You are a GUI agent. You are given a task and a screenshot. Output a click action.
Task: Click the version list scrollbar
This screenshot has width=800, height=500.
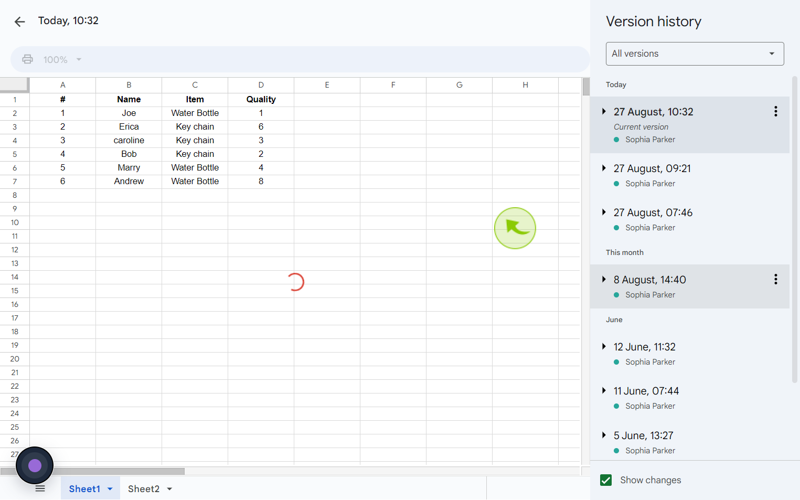point(795,229)
